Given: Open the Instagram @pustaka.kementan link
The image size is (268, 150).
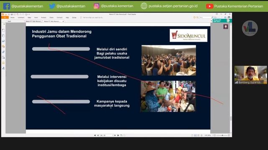Looking at the screenshot, I should tap(113, 6).
